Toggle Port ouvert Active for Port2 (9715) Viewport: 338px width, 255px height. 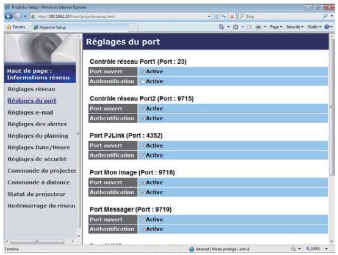pos(143,109)
